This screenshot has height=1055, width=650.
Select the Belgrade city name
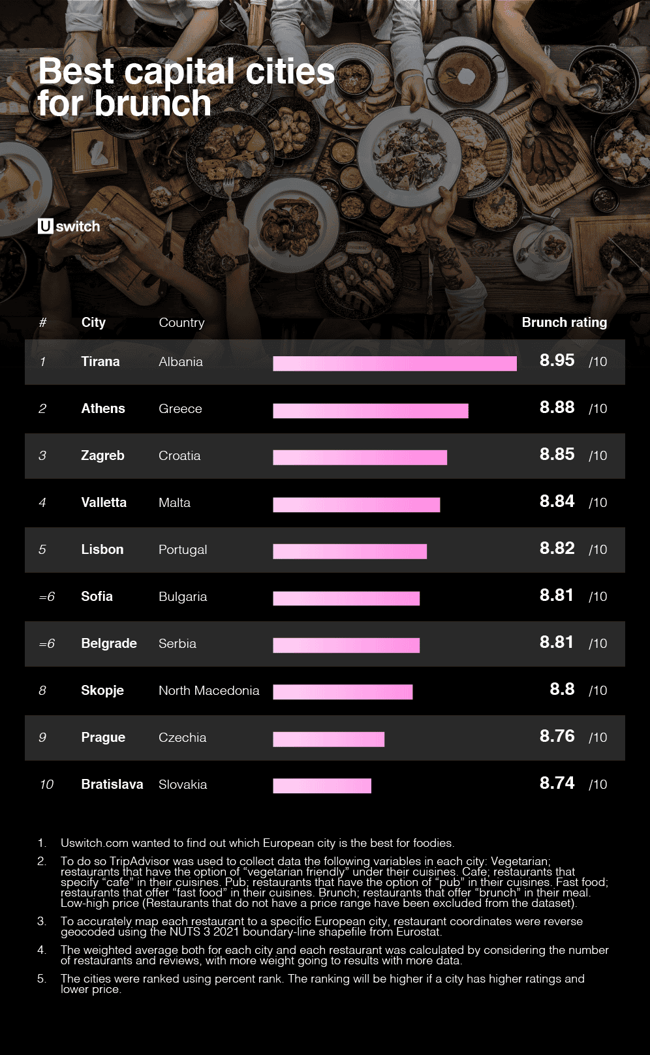109,643
